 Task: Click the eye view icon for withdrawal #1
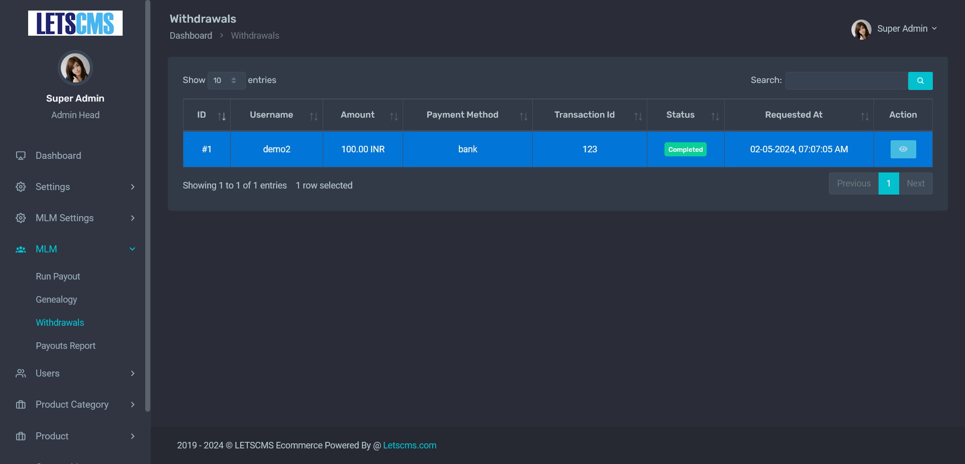click(903, 149)
